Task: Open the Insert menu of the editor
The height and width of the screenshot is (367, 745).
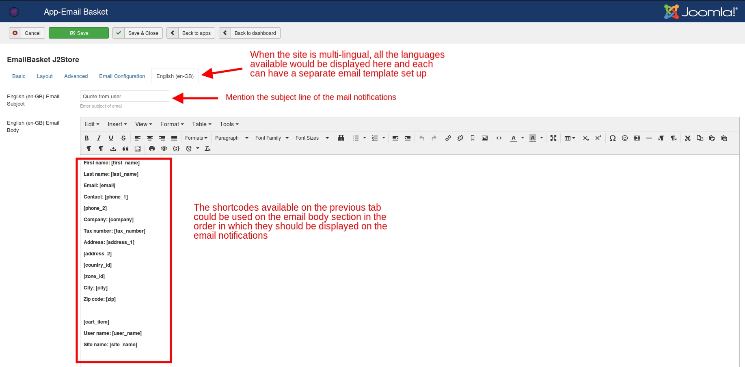Action: click(117, 124)
